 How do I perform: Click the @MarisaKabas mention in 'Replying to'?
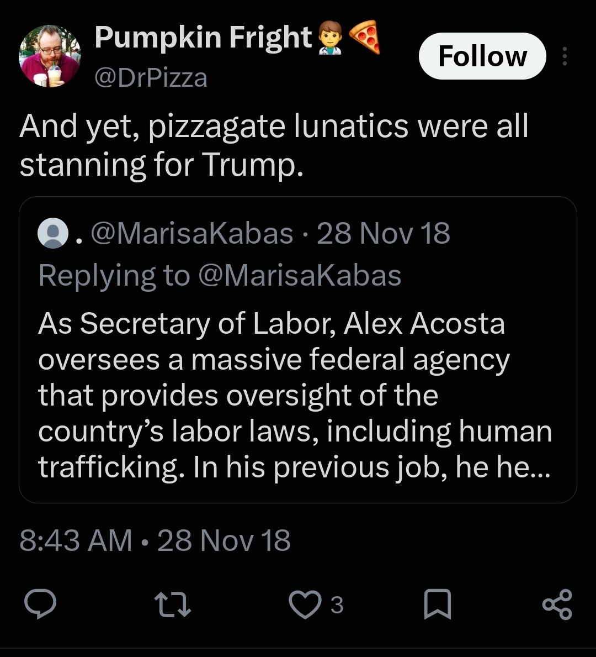(300, 276)
